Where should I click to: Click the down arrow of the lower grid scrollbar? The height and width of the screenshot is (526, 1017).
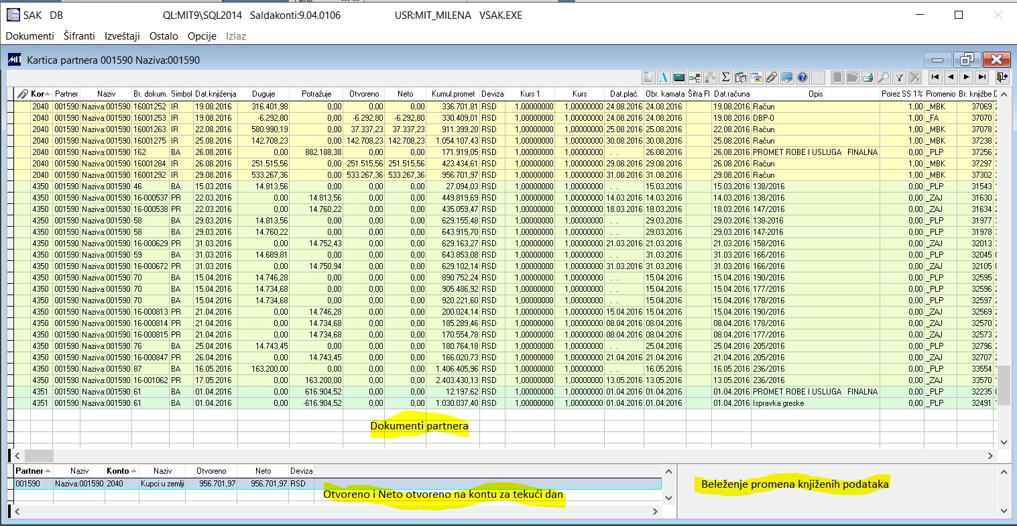668,497
